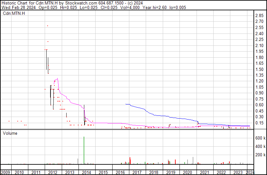Click the Cl=0.025 close price value

109,7
